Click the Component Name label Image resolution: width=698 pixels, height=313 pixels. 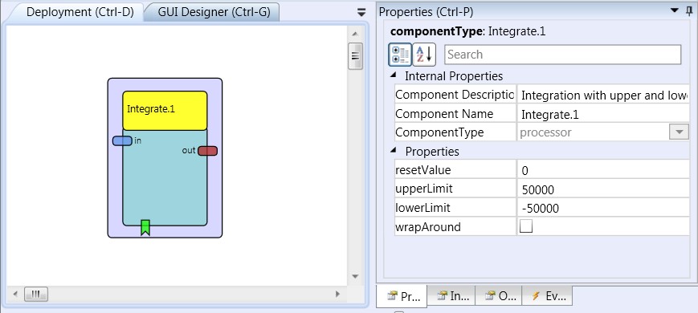point(444,114)
